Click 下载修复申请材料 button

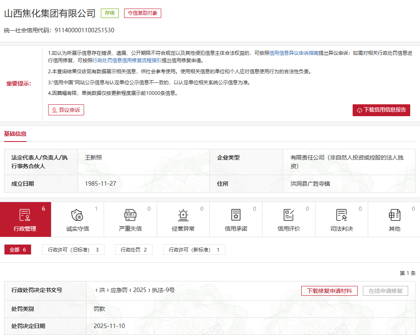click(x=329, y=291)
